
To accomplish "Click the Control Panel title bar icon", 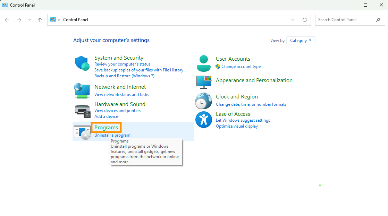I will click(5, 5).
